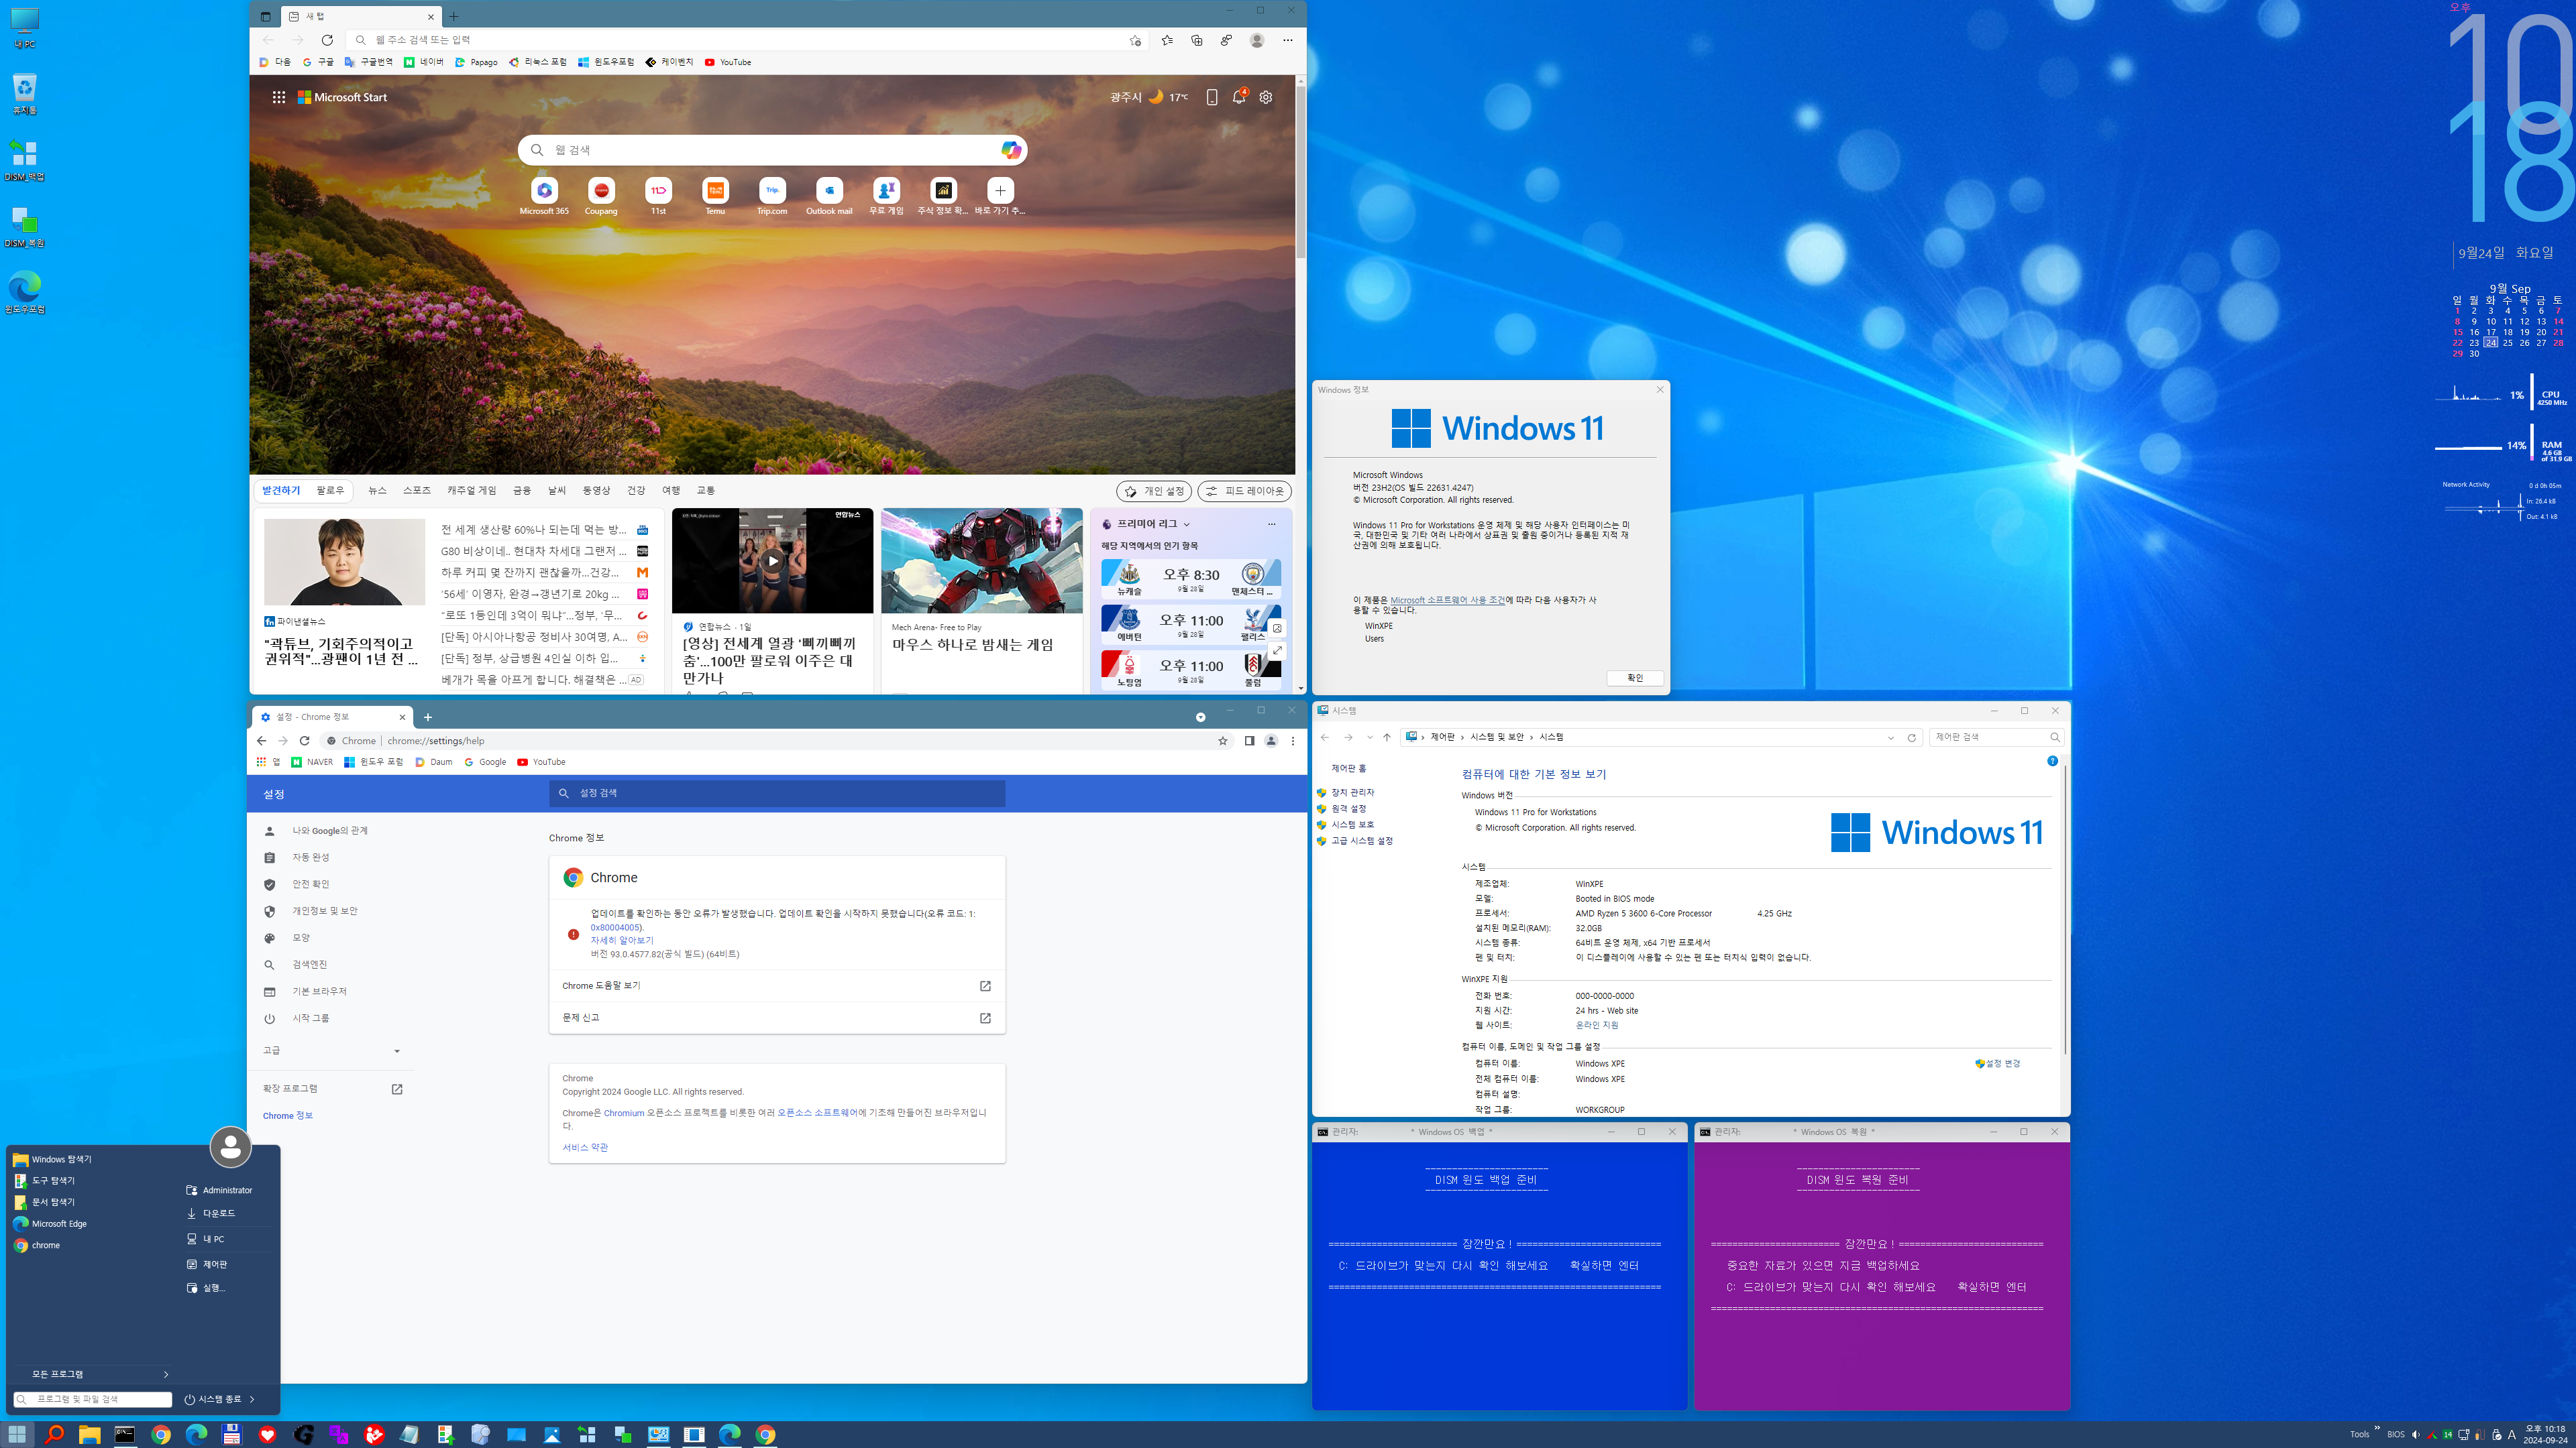2576x1448 pixels.
Task: Open 개인정보 및 보안 in Chrome settings
Action: 325,912
